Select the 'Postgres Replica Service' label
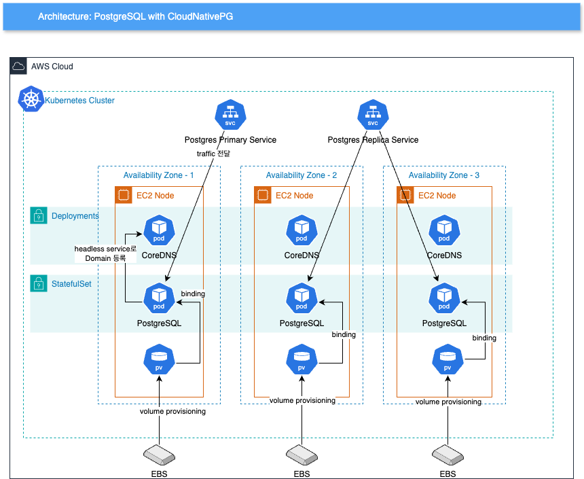The height and width of the screenshot is (479, 584). click(373, 140)
